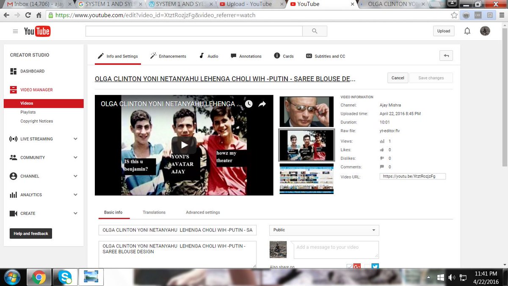This screenshot has width=508, height=286.
Task: Play the video preview
Action: coord(184,145)
